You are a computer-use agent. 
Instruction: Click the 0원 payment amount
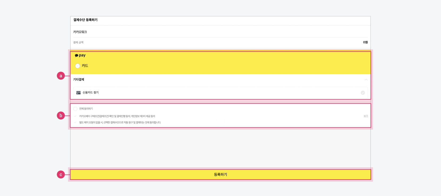click(365, 42)
